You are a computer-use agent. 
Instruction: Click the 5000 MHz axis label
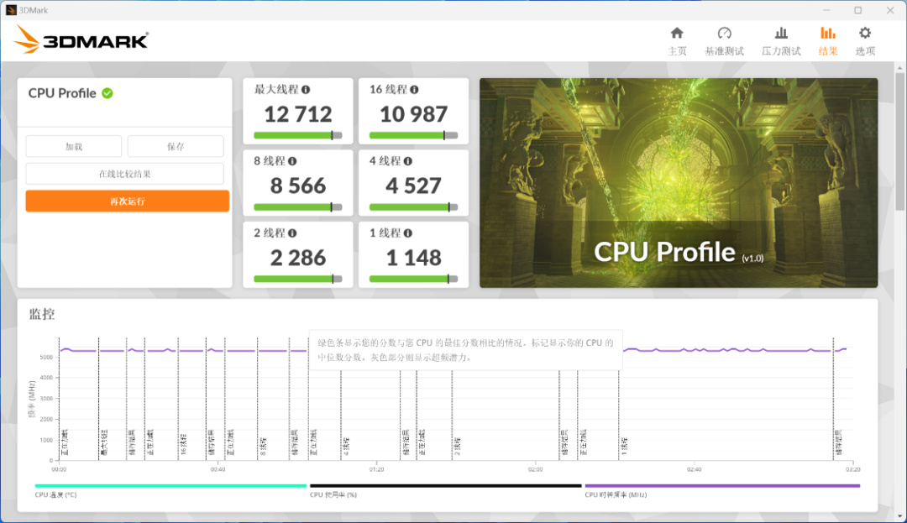pos(46,357)
